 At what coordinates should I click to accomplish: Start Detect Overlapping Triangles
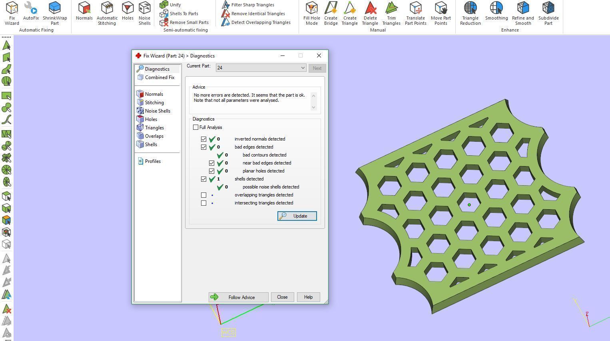click(256, 22)
